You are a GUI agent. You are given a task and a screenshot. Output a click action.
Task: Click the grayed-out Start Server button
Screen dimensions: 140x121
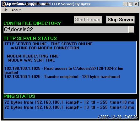[88, 19]
